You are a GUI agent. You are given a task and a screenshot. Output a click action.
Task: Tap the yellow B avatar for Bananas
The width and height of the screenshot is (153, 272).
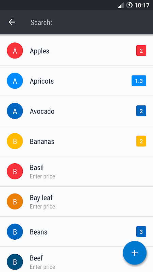coord(15,141)
